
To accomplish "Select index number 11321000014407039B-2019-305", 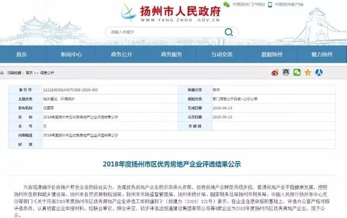I will point(70,90).
